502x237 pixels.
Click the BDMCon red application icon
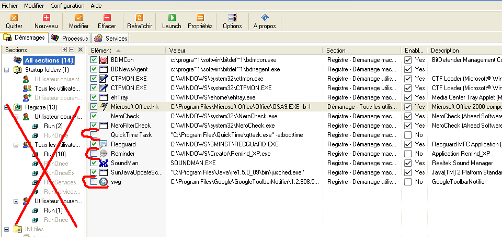tap(103, 60)
